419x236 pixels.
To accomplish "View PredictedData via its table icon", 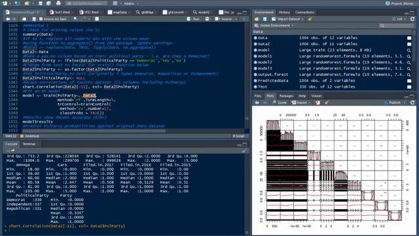I will pos(409,81).
